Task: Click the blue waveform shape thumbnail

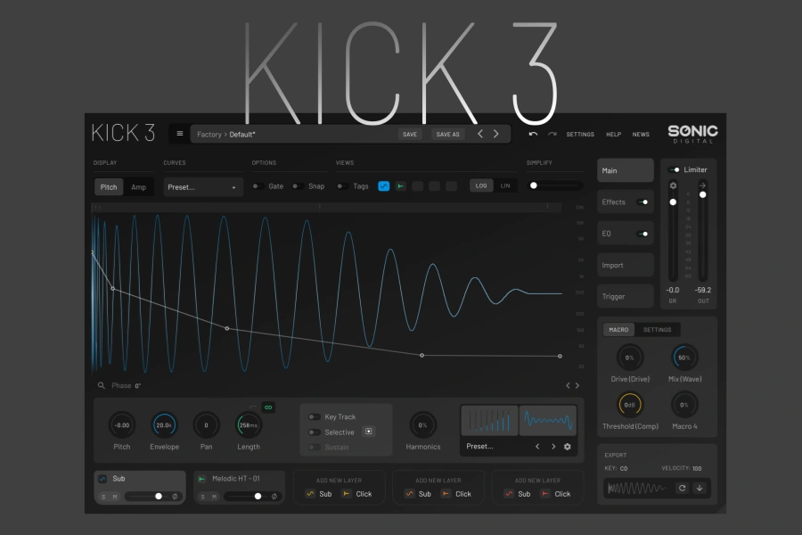Action: [548, 420]
